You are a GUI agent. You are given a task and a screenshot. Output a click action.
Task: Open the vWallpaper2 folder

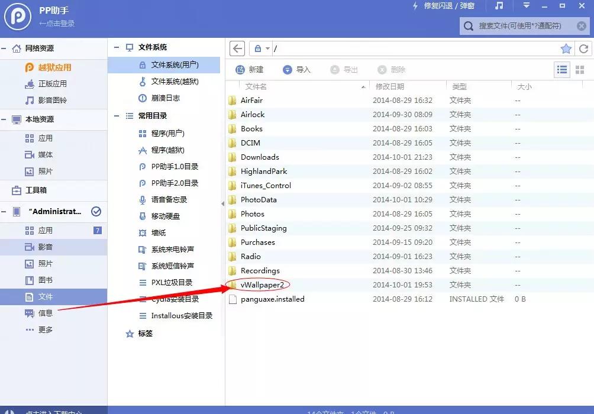263,284
